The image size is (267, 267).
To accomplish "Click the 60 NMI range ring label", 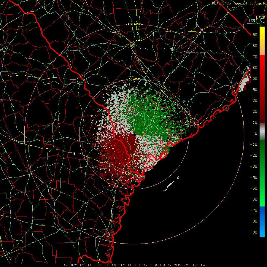I will tap(134, 79).
